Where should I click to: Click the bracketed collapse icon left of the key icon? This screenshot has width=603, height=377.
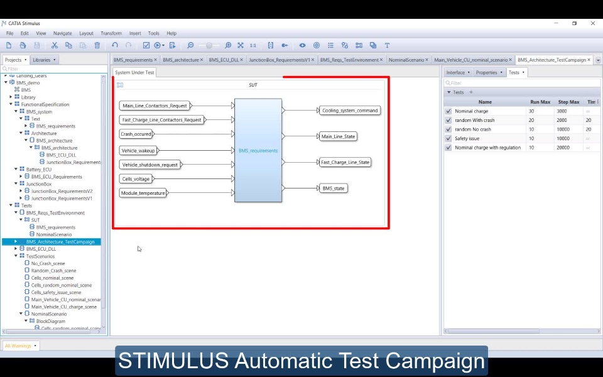(271, 45)
